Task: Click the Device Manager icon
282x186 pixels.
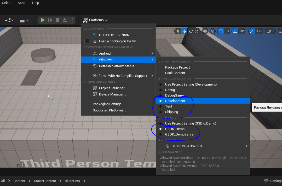Action: coord(95,94)
